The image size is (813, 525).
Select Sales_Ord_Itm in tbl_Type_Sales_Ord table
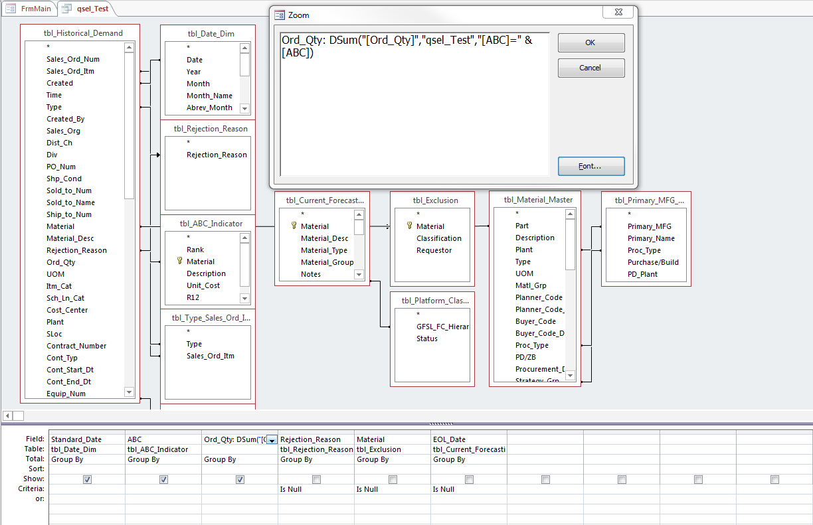coord(210,356)
